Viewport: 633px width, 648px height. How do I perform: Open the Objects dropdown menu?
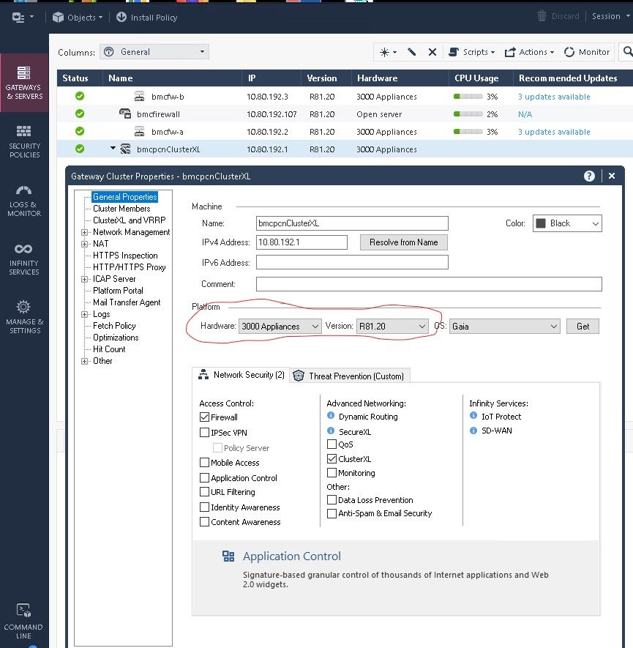pos(78,18)
